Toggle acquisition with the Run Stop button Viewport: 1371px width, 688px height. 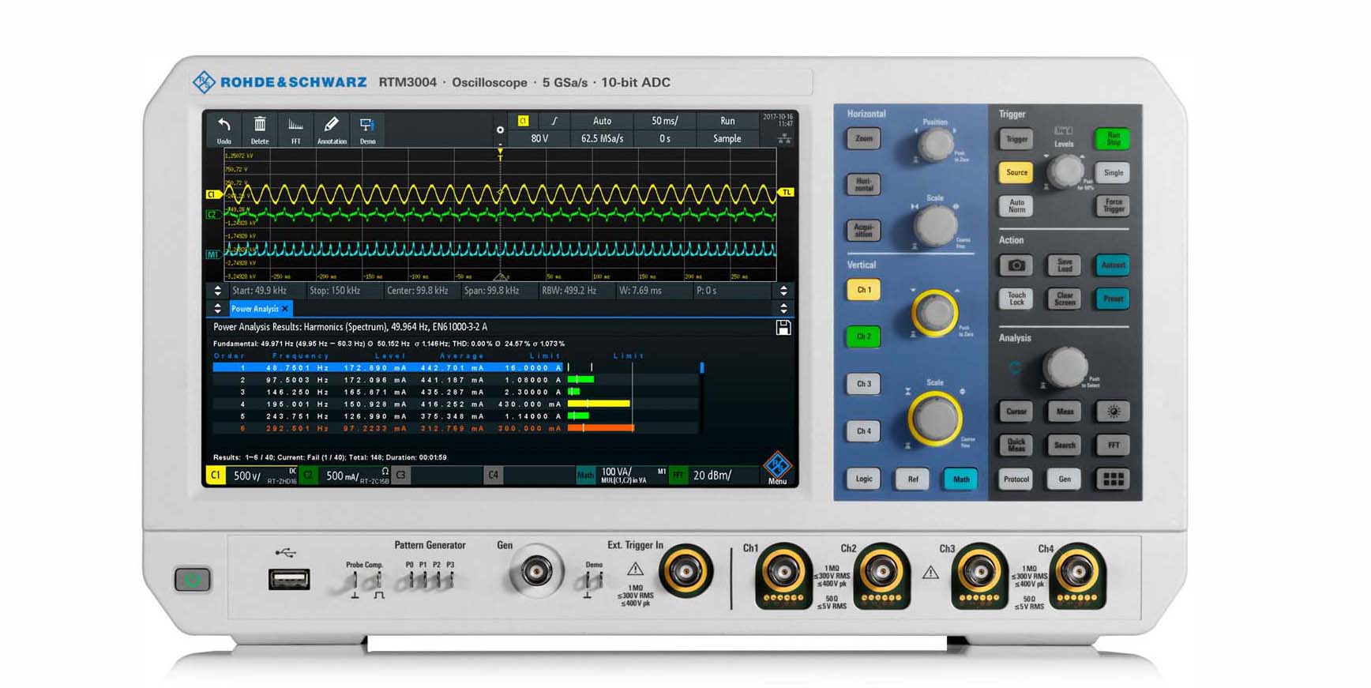[x=1113, y=139]
